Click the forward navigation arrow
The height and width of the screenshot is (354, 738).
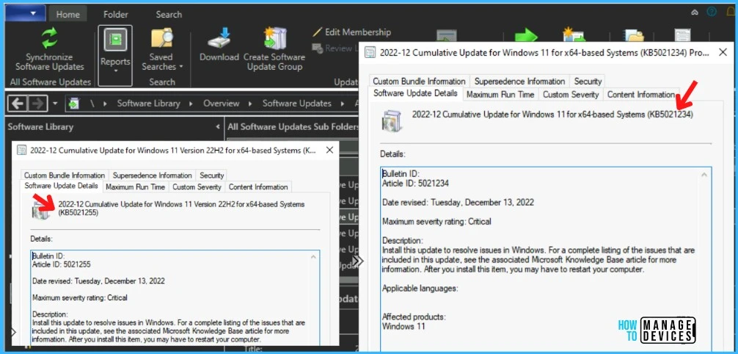pyautogui.click(x=37, y=104)
